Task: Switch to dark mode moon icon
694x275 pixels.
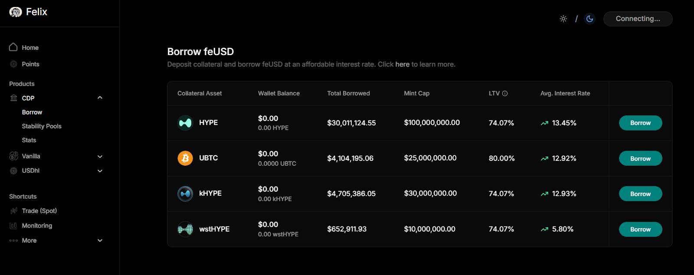Action: point(589,19)
